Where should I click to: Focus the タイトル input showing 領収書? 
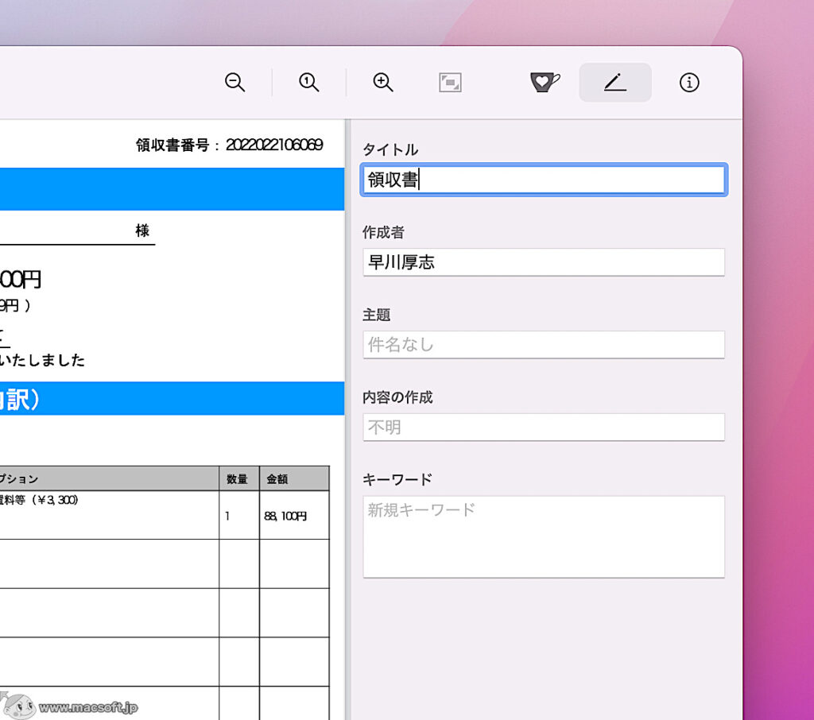(543, 180)
